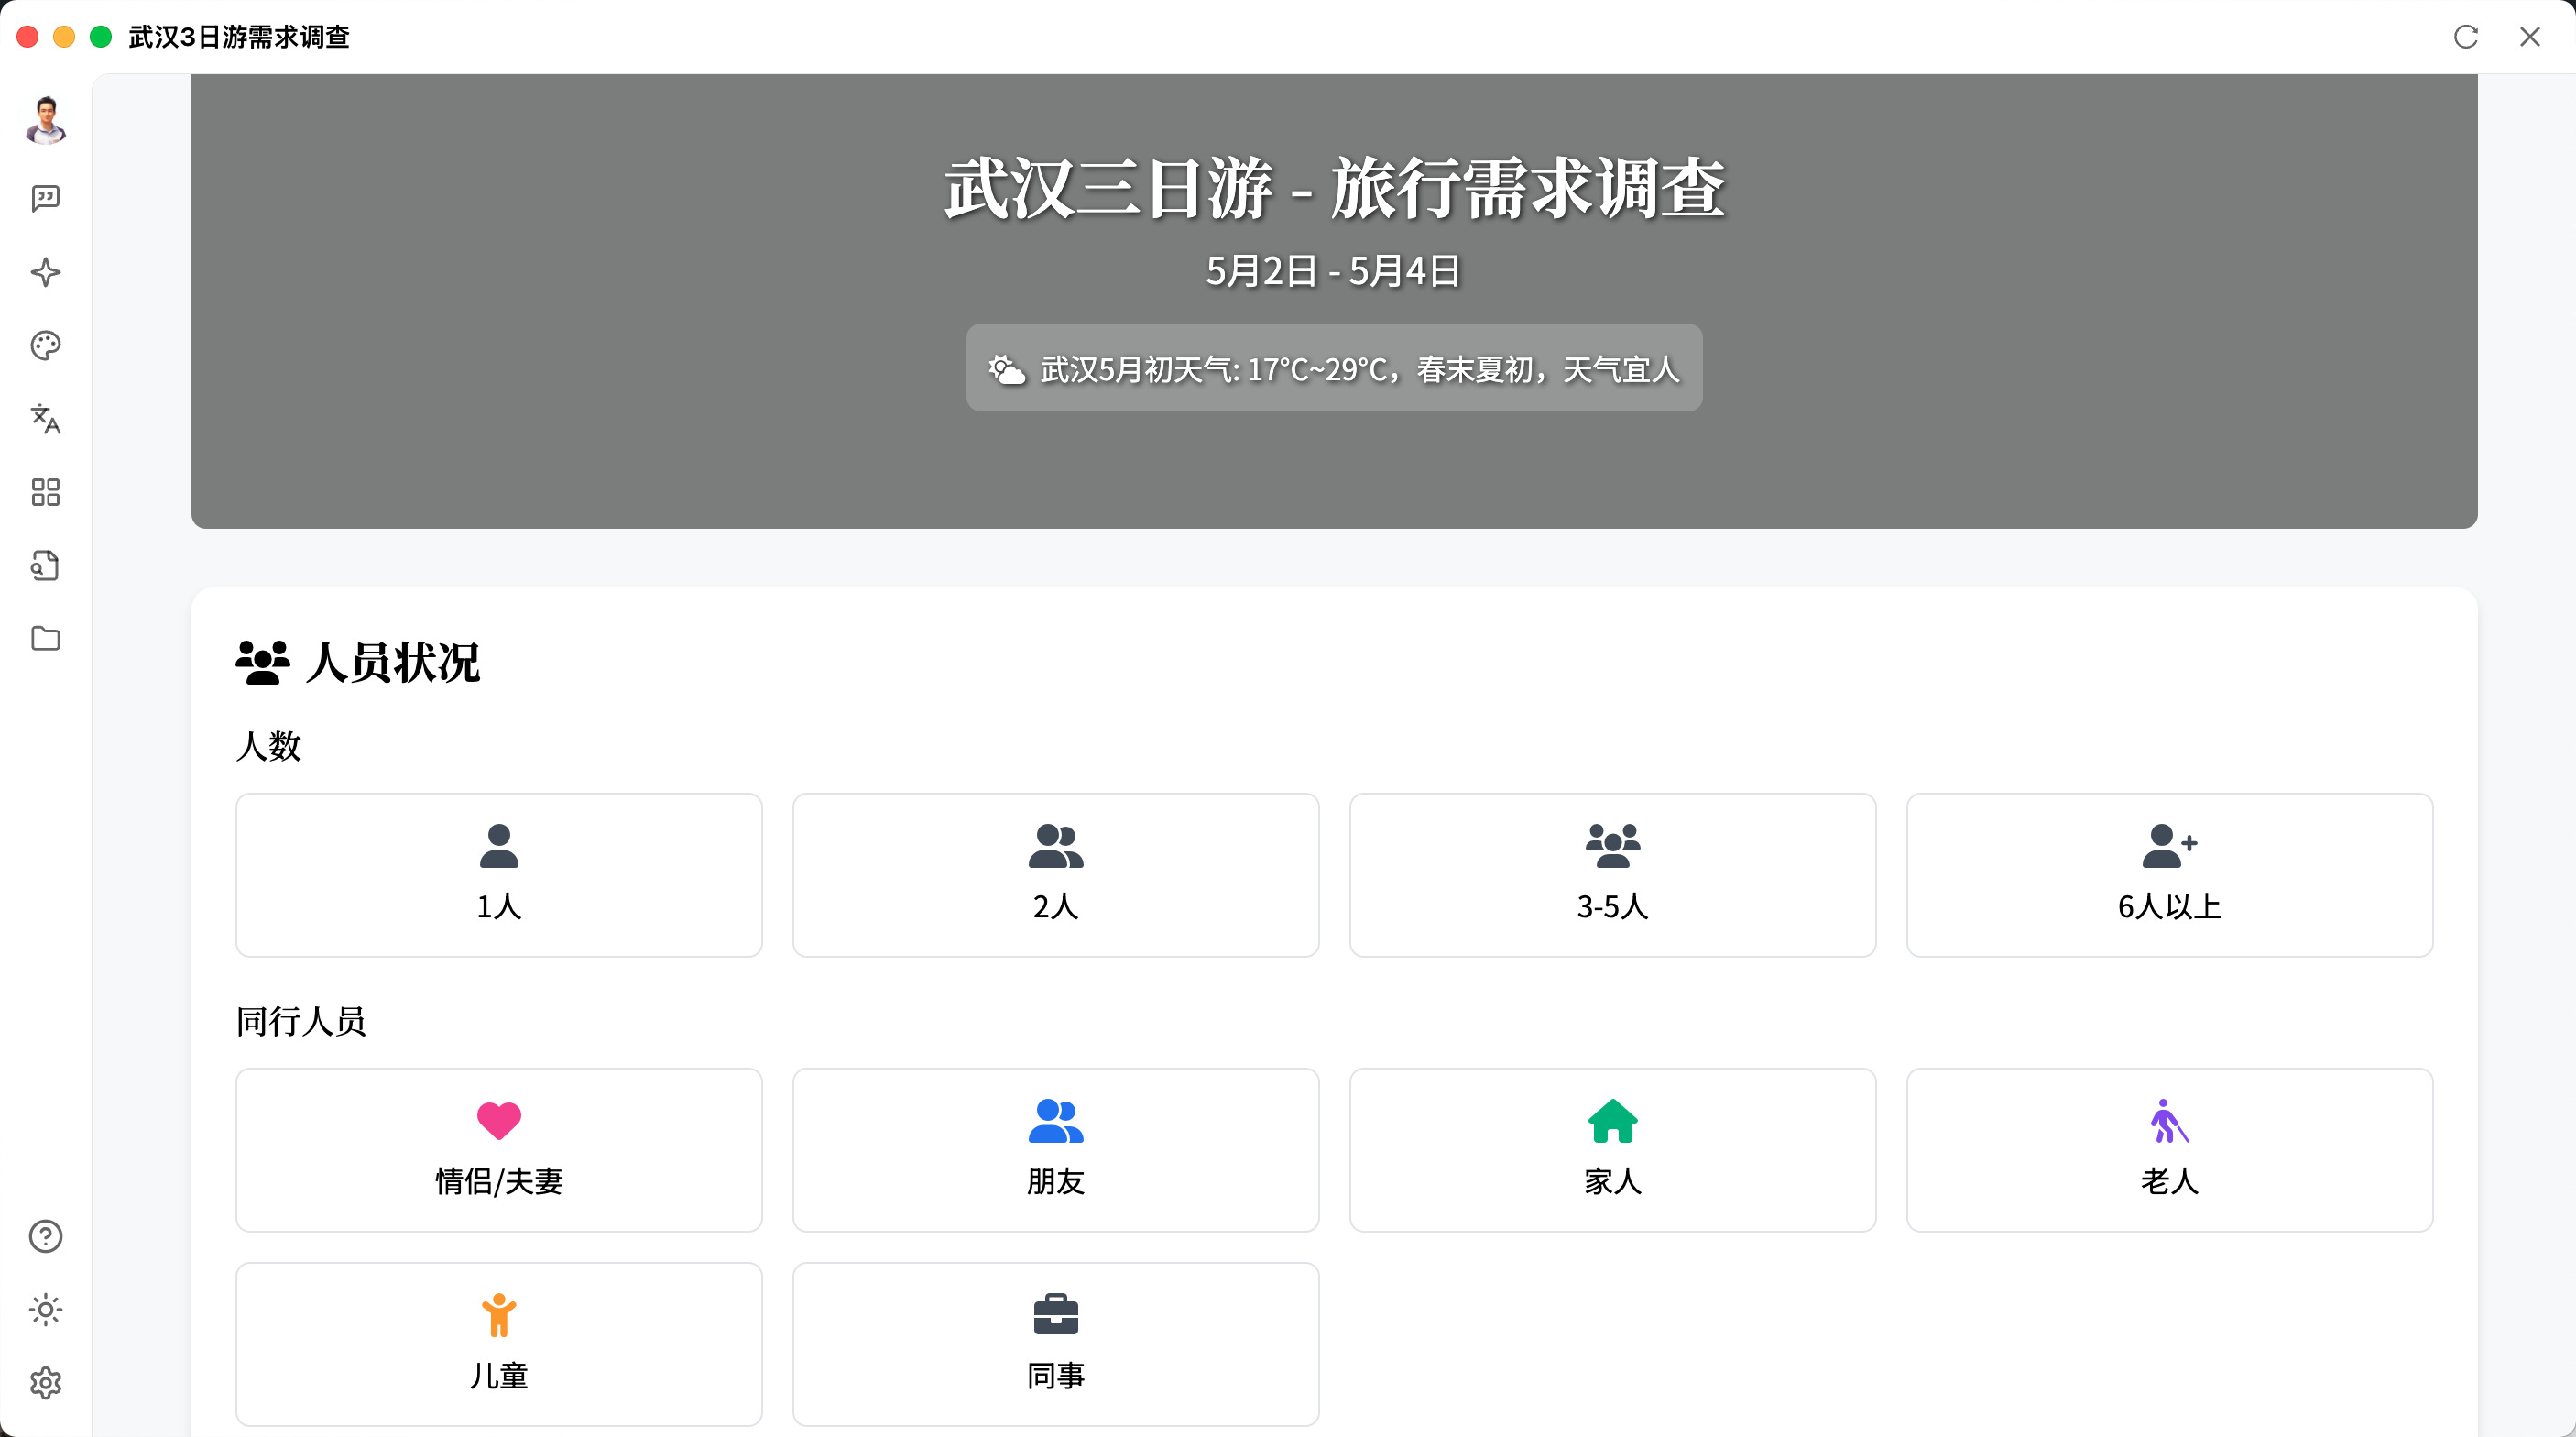Image resolution: width=2576 pixels, height=1437 pixels.
Task: Choose the 6人以上 headcount card
Action: [2170, 875]
